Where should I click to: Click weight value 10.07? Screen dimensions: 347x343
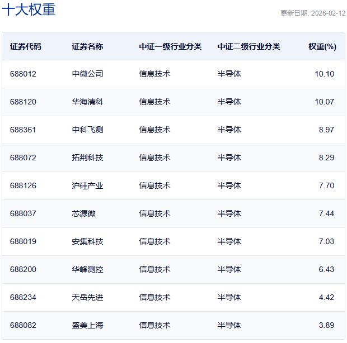tap(325, 102)
